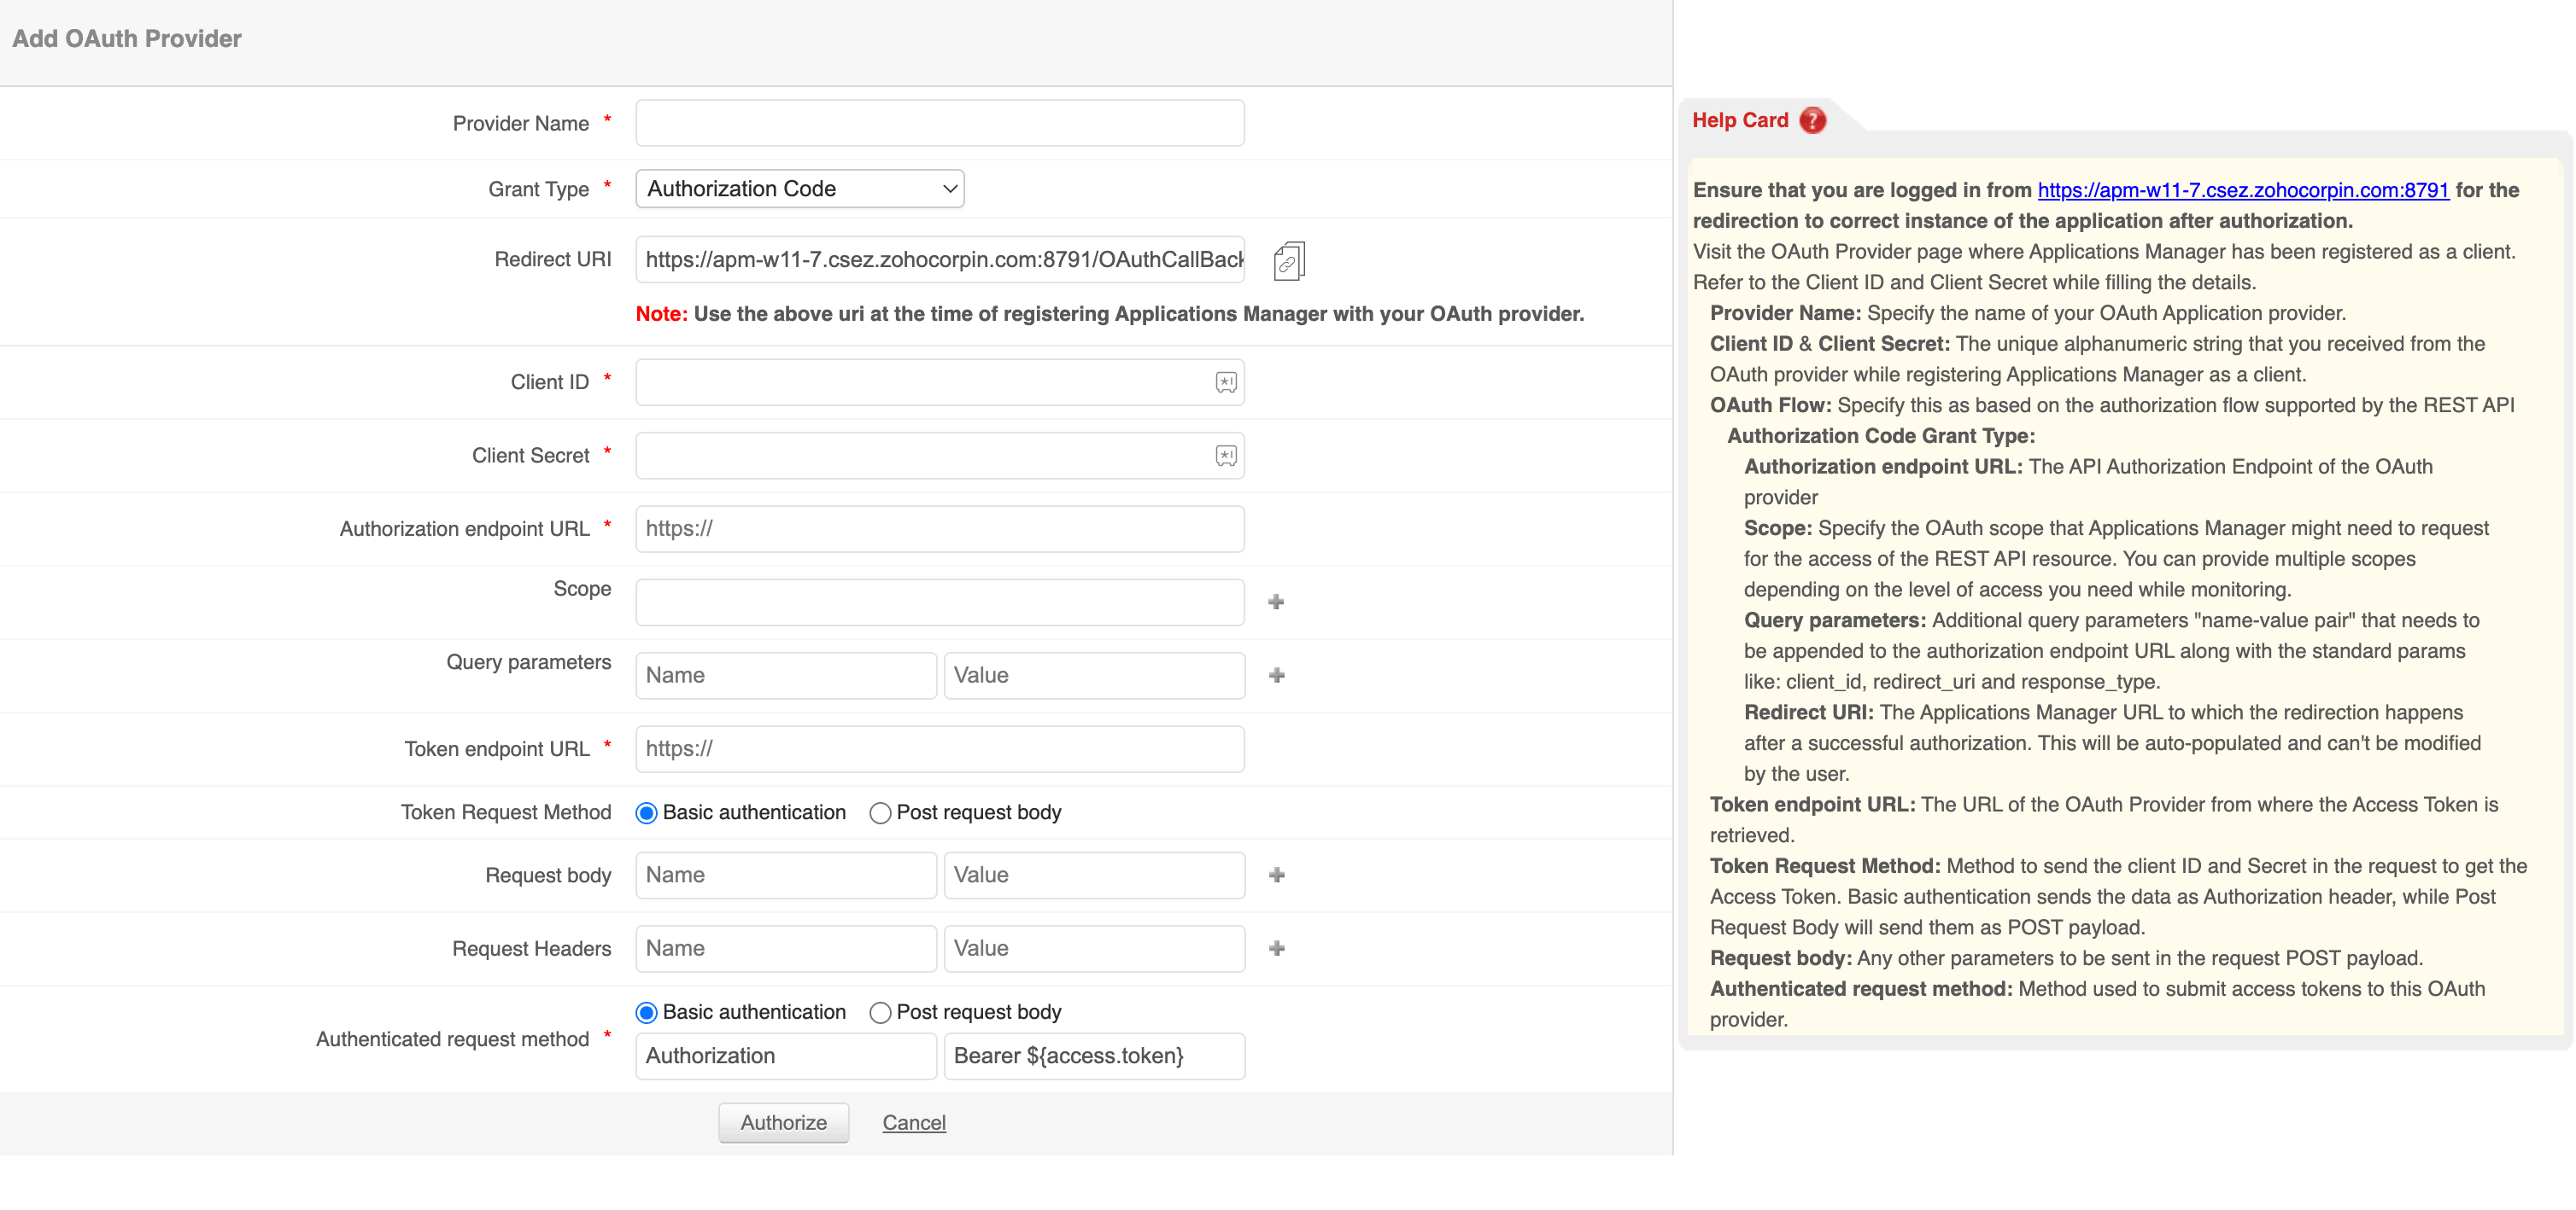Click the Cancel link
The width and height of the screenshot is (2576, 1210).
click(914, 1123)
